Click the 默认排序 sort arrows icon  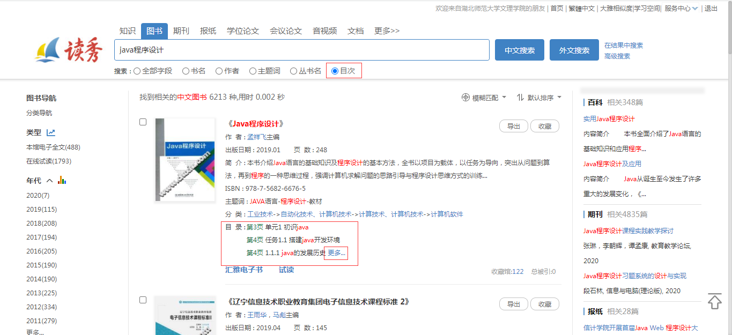click(520, 98)
